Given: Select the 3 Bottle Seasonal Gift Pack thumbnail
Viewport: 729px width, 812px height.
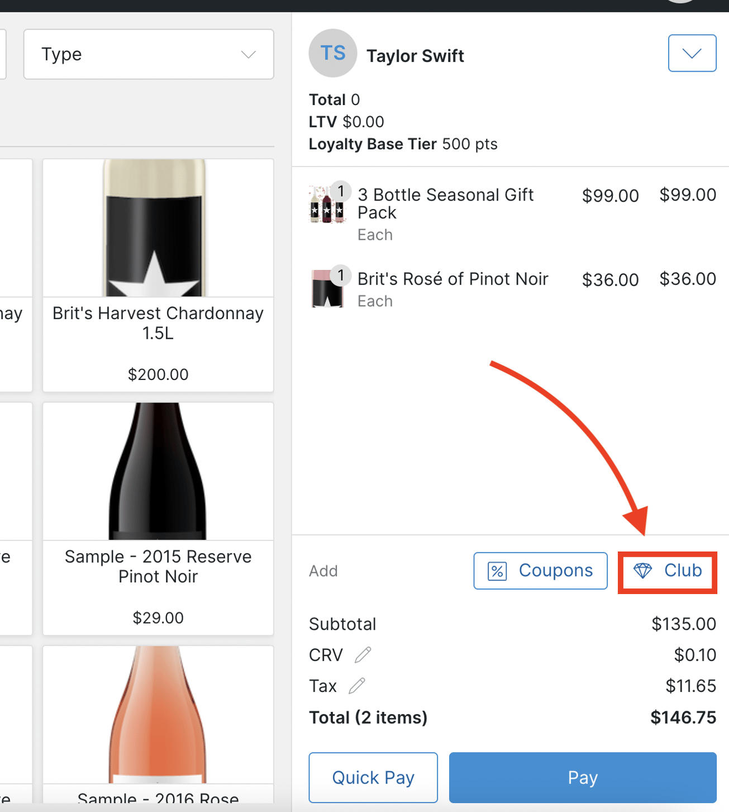Looking at the screenshot, I should click(327, 205).
